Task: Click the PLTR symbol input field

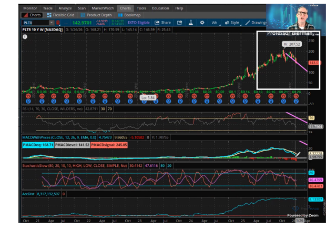Action: click(x=35, y=23)
